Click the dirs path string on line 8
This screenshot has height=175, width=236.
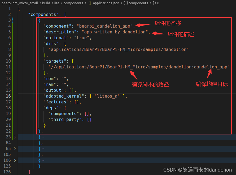[119, 50]
